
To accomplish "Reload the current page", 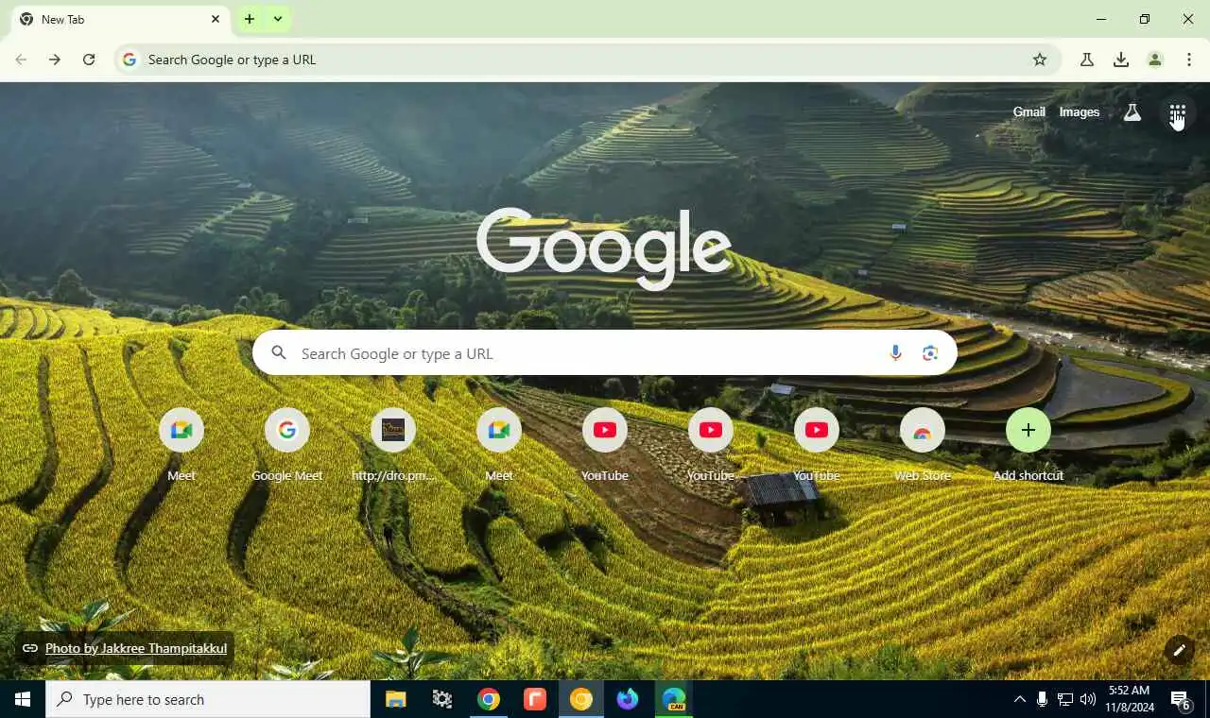I will (x=89, y=60).
